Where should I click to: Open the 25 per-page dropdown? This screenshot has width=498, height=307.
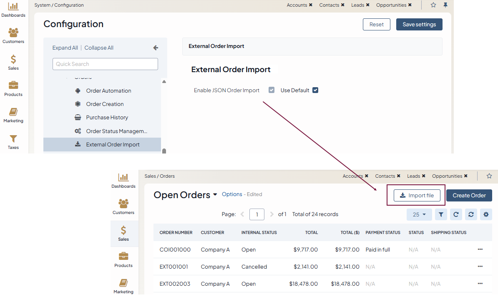pos(419,214)
